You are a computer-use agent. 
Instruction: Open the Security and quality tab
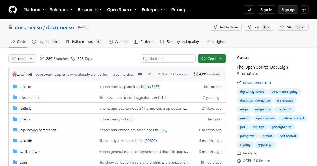tap(179, 42)
